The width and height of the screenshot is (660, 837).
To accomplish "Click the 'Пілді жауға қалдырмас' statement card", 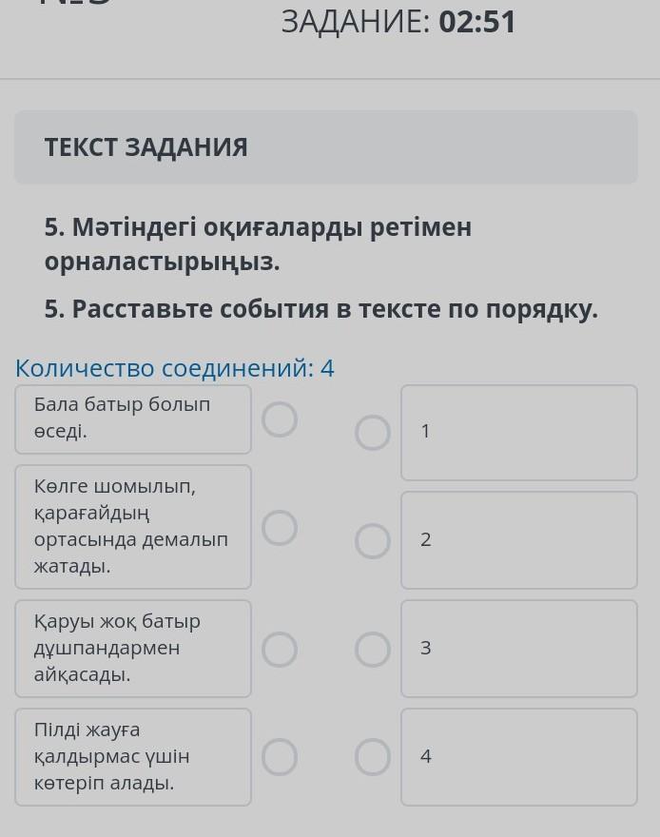I will click(133, 756).
